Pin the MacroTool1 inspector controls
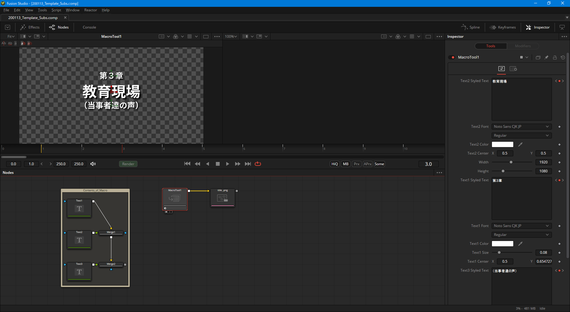Screen dimensions: 570x312 pyautogui.click(x=546, y=57)
